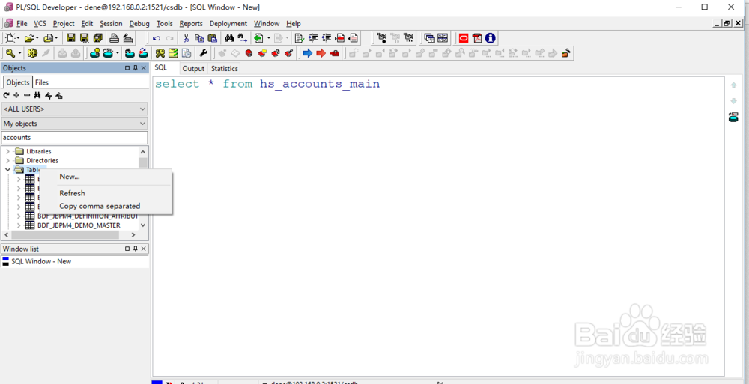Open the New document dropdown arrow

pyautogui.click(x=19, y=38)
